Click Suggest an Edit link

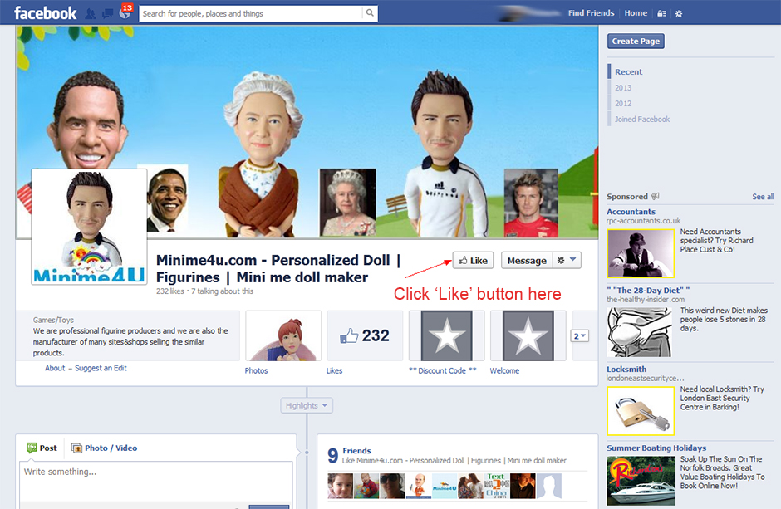coord(101,368)
